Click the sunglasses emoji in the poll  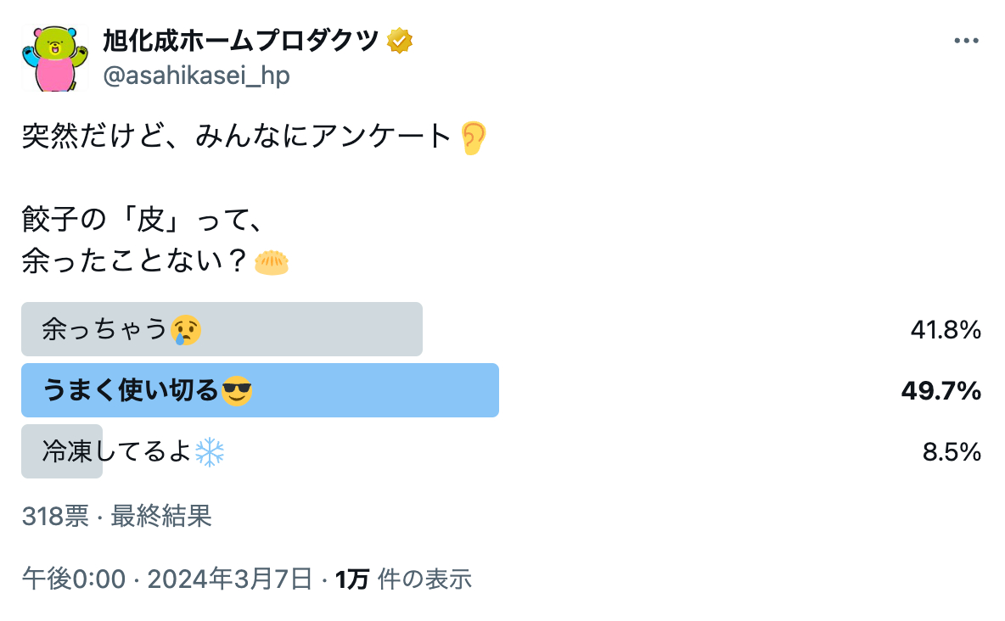237,391
